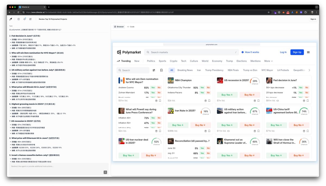
Task: Open the NBA Champion market thumbnail
Action: coord(171,80)
